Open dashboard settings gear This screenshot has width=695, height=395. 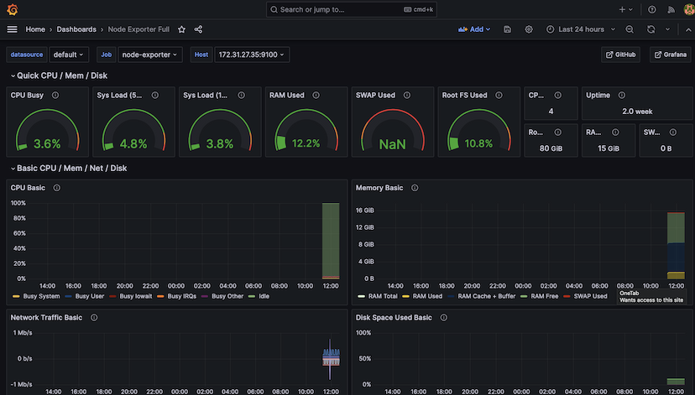tap(528, 29)
